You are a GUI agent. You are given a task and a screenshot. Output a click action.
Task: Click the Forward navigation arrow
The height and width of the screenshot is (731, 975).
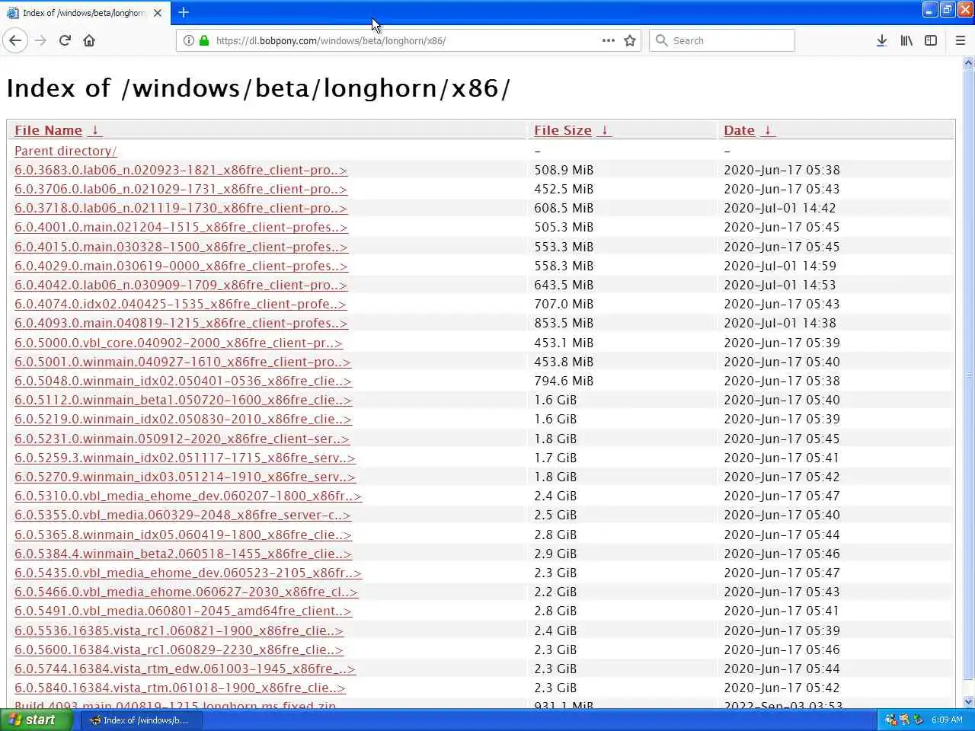(41, 40)
